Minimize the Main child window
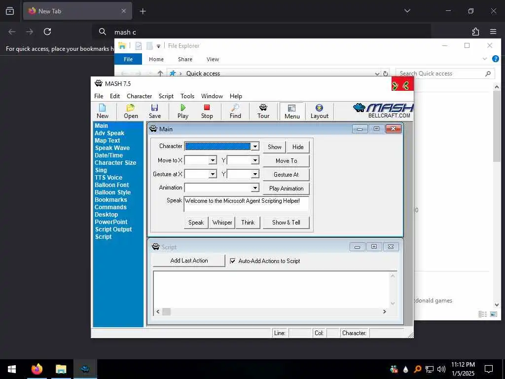This screenshot has width=505, height=379. coord(360,129)
